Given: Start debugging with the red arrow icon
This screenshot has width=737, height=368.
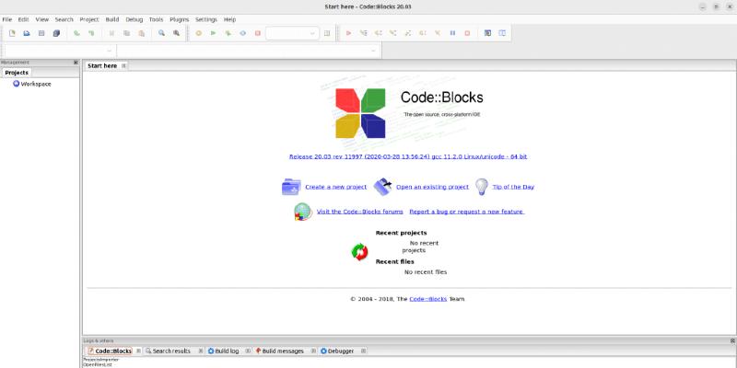Looking at the screenshot, I should 348,33.
